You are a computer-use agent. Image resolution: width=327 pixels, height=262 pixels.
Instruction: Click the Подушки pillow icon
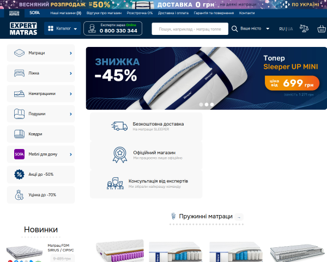pos(19,114)
